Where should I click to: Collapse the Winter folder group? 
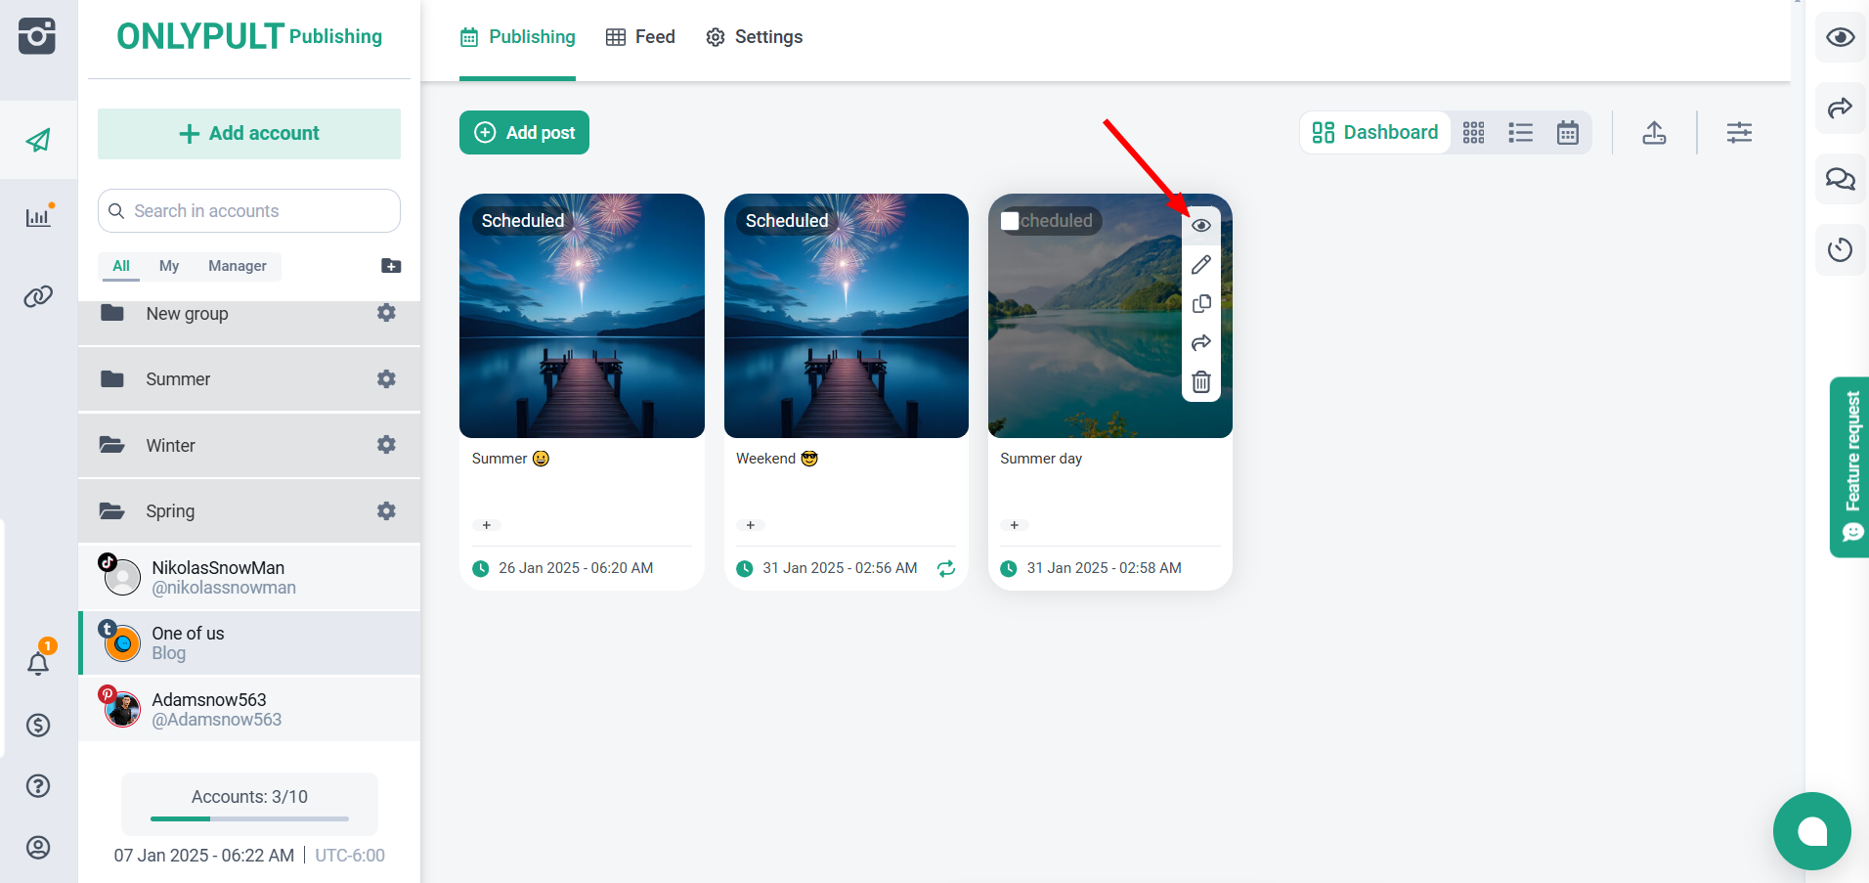tap(170, 446)
